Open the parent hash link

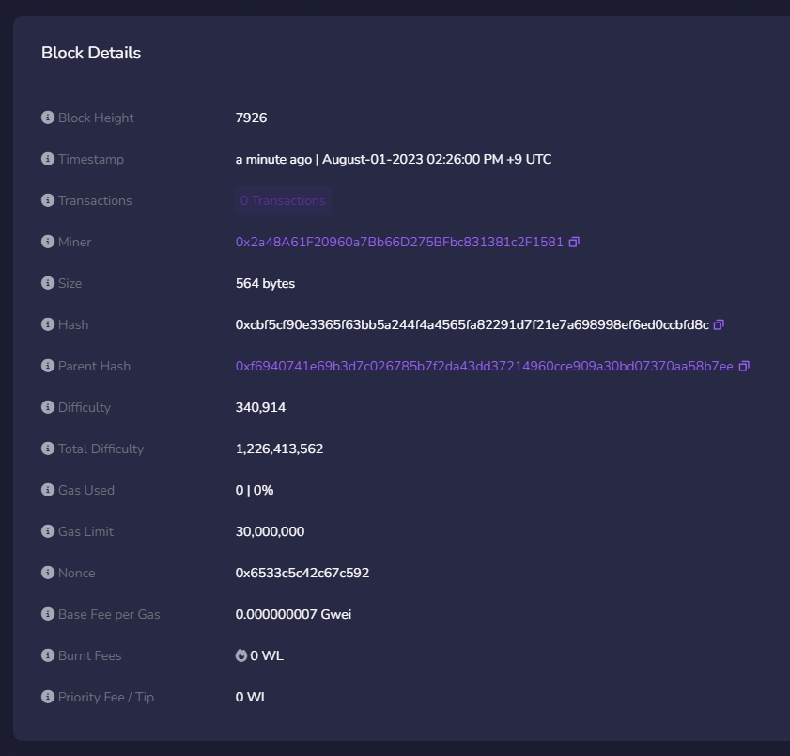pyautogui.click(x=484, y=366)
